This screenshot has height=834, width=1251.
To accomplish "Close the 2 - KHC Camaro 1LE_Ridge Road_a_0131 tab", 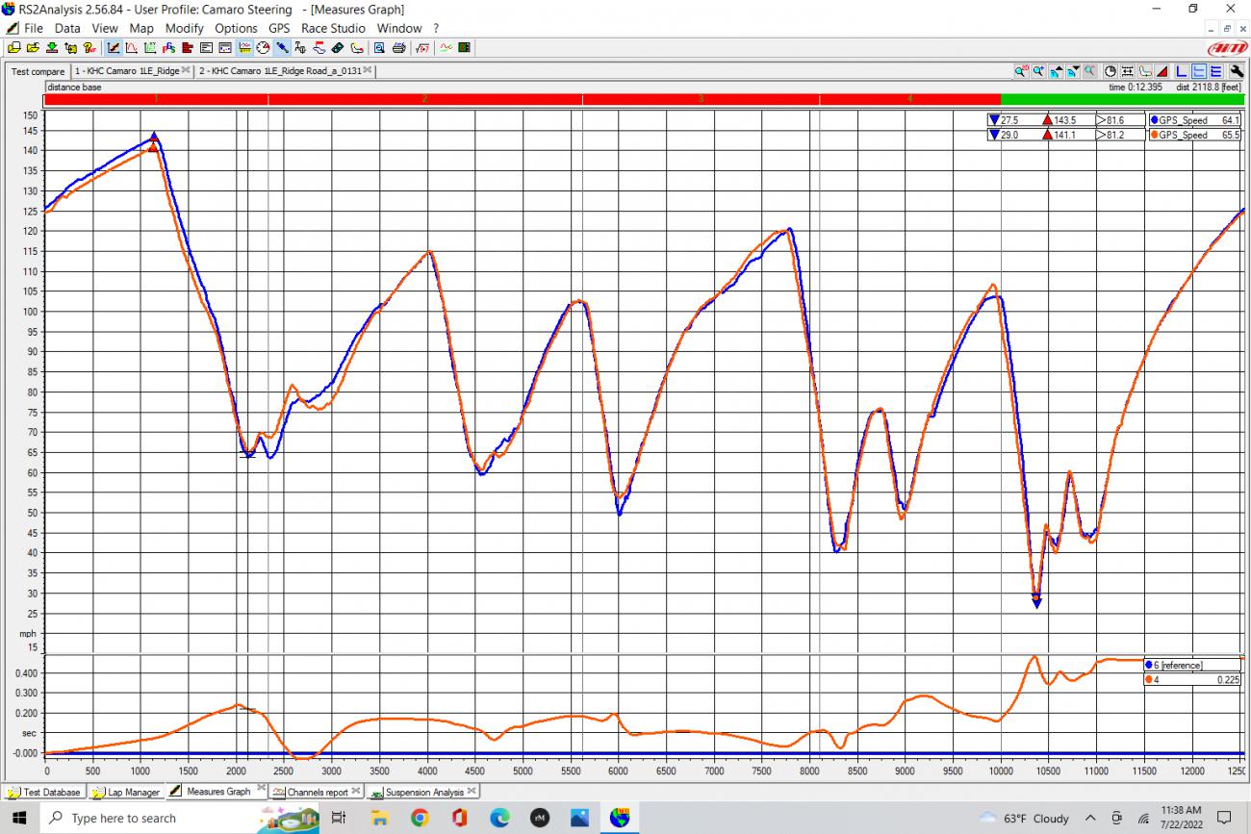I will pos(369,70).
